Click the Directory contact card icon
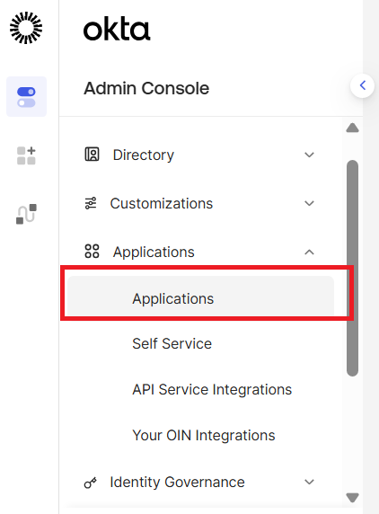Image resolution: width=379 pixels, height=514 pixels. pyautogui.click(x=92, y=155)
